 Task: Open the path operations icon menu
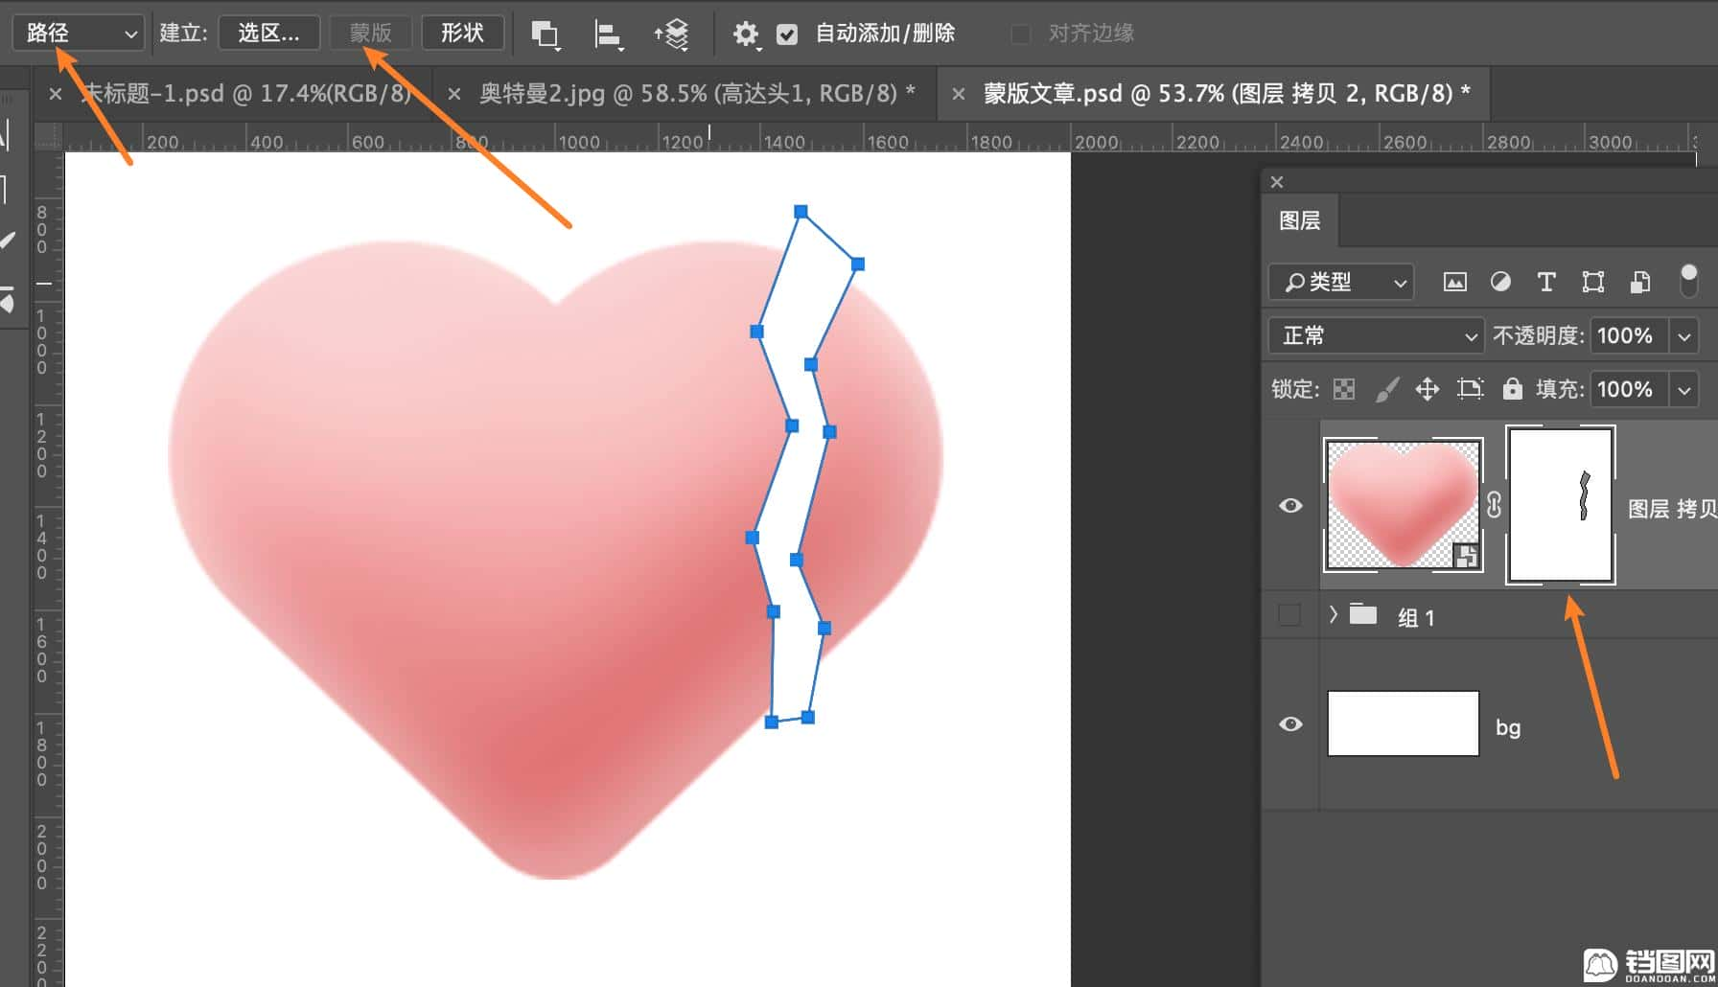point(546,34)
